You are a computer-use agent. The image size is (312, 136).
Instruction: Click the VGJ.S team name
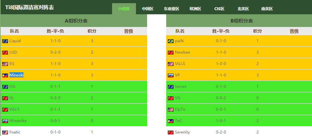pos(180,64)
